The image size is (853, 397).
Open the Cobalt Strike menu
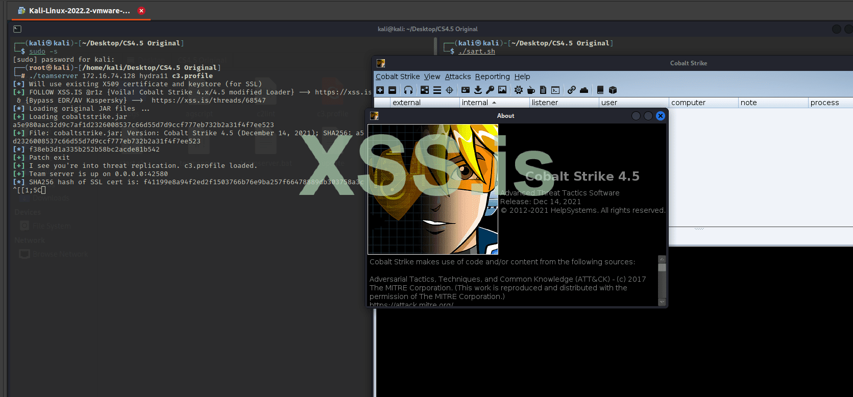[398, 77]
